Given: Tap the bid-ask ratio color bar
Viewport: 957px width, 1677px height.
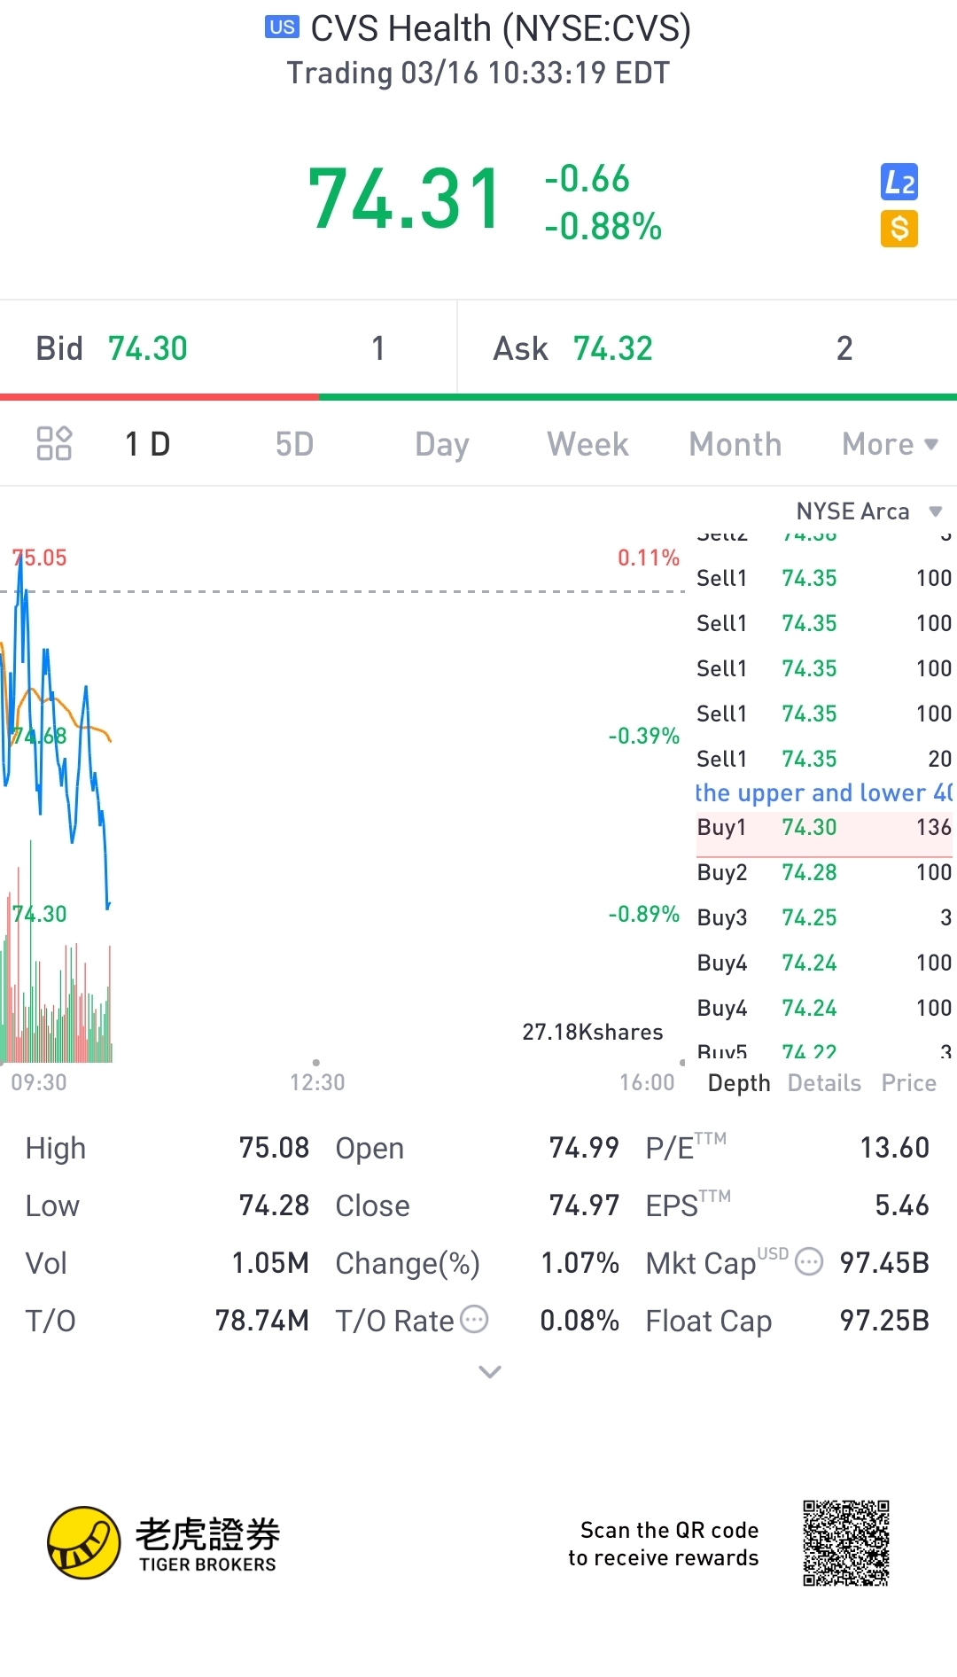Looking at the screenshot, I should 478,397.
